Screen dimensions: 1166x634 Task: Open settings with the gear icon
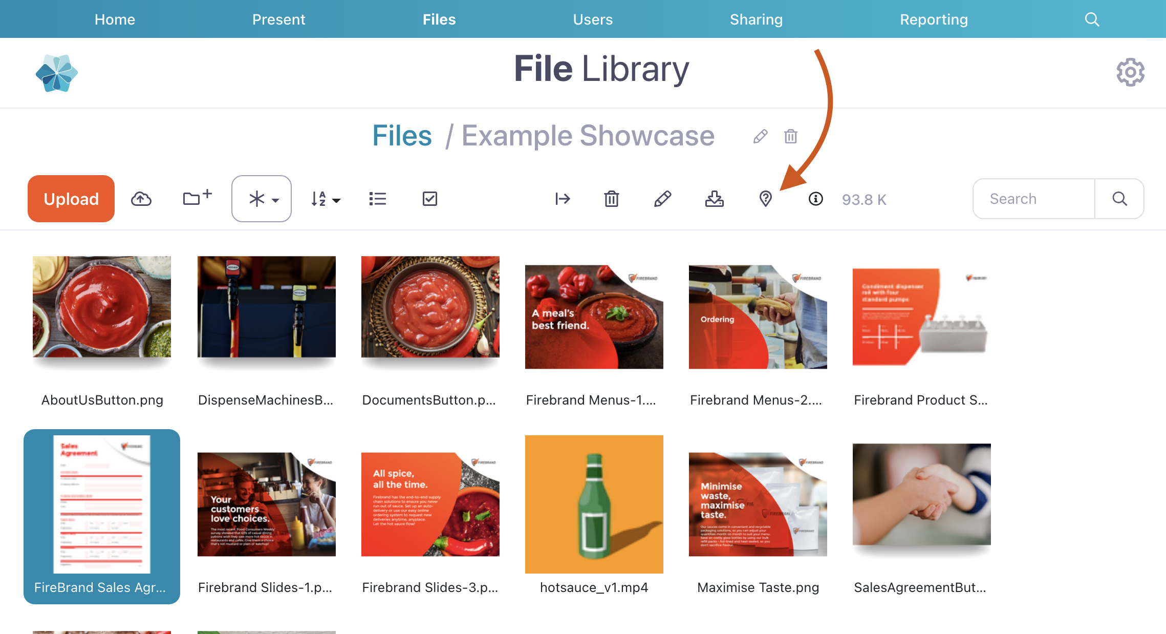pos(1130,72)
